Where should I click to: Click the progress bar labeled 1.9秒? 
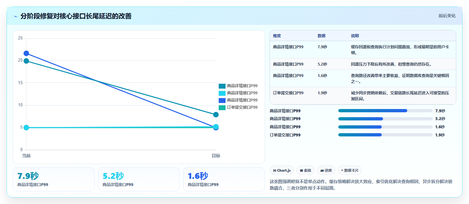(385, 135)
